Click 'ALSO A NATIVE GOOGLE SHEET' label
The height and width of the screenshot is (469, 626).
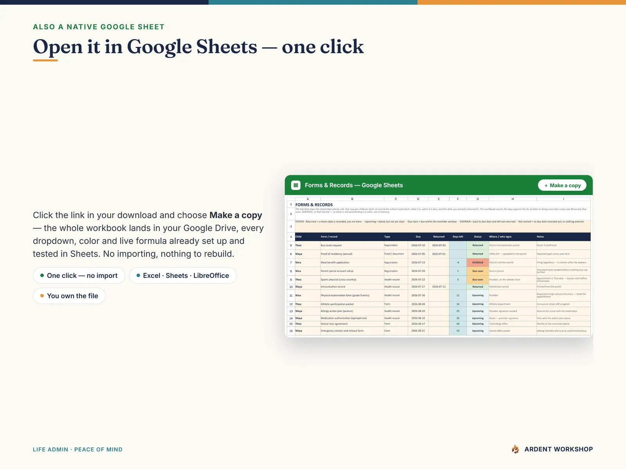point(99,27)
